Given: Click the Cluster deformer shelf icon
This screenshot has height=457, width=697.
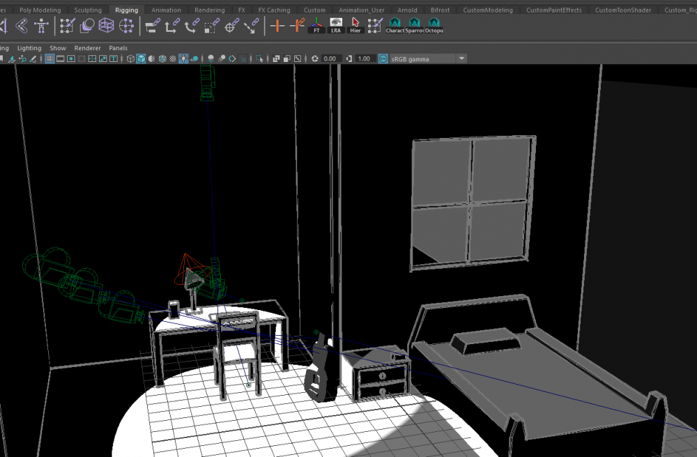Looking at the screenshot, I should [126, 26].
